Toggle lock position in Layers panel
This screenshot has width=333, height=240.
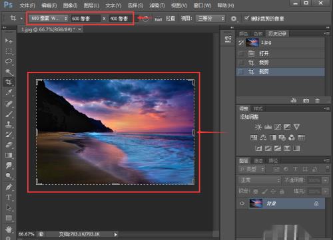tap(273, 191)
